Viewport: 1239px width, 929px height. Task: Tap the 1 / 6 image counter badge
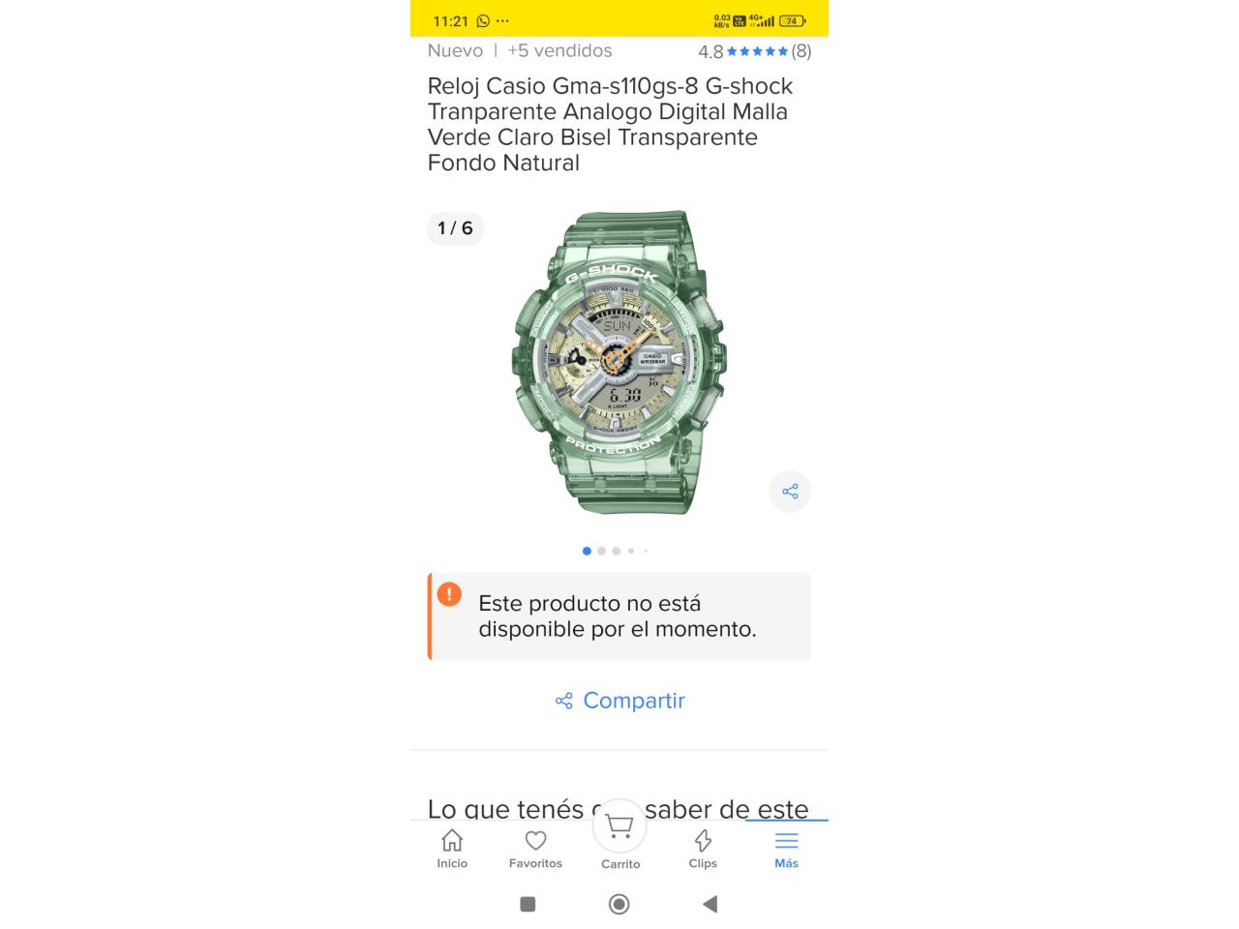[455, 228]
